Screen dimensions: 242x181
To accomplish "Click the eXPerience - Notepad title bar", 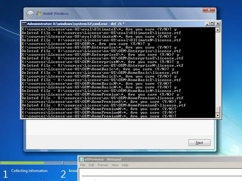I will 160,159.
